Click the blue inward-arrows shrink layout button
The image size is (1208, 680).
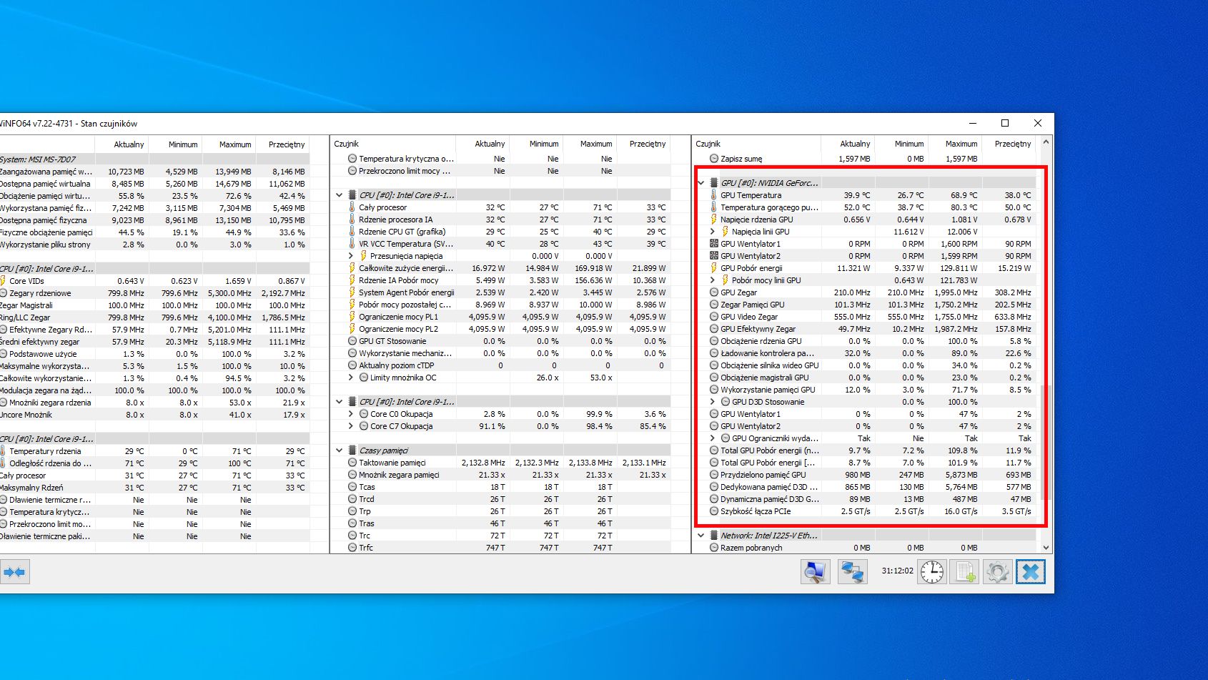(14, 572)
